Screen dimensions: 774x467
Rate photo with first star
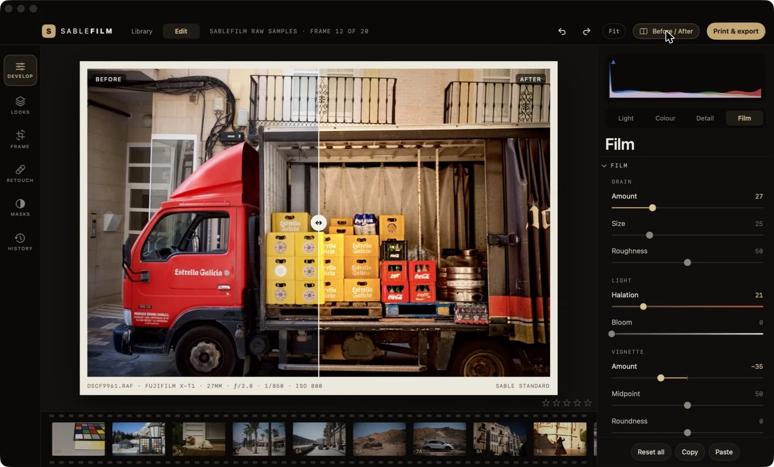[x=546, y=403]
